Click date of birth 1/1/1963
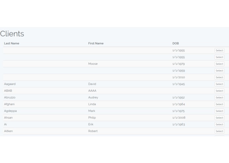 [179, 124]
